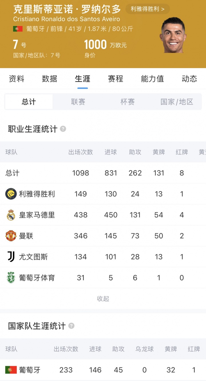Tap the Manchester United crest icon

coord(11,236)
